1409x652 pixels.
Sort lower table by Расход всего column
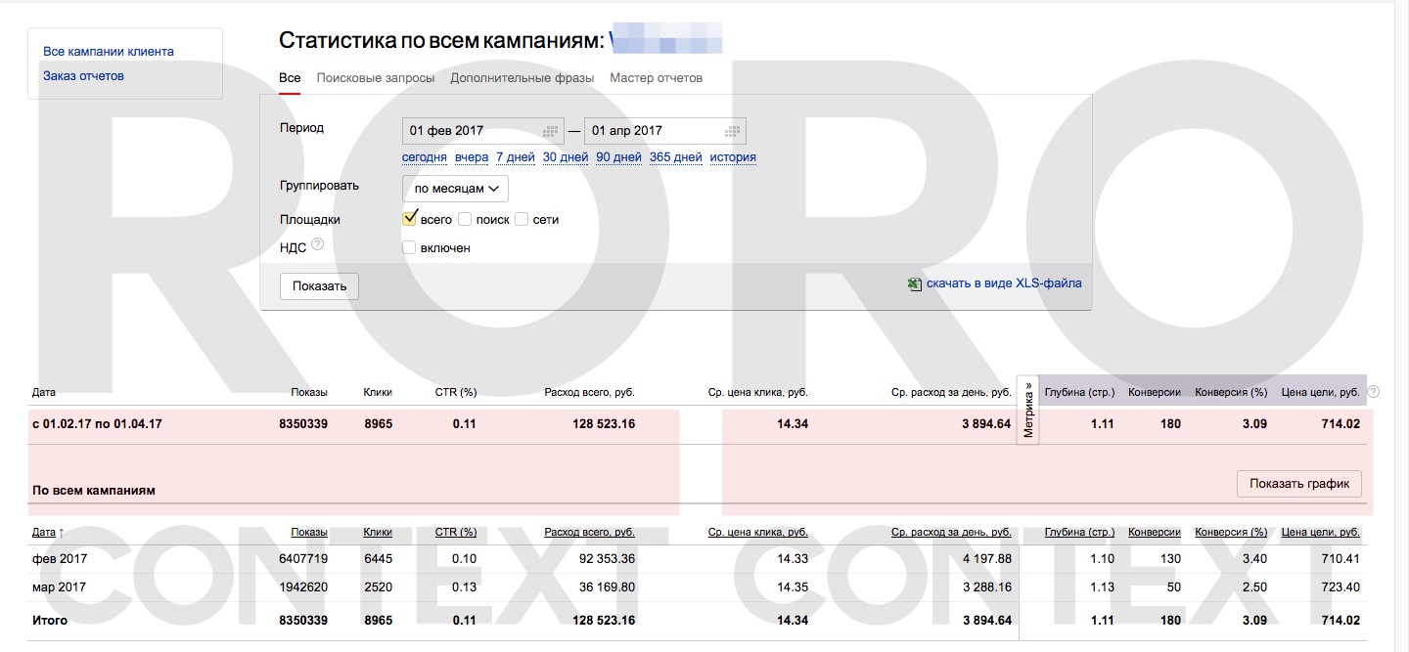pos(590,533)
